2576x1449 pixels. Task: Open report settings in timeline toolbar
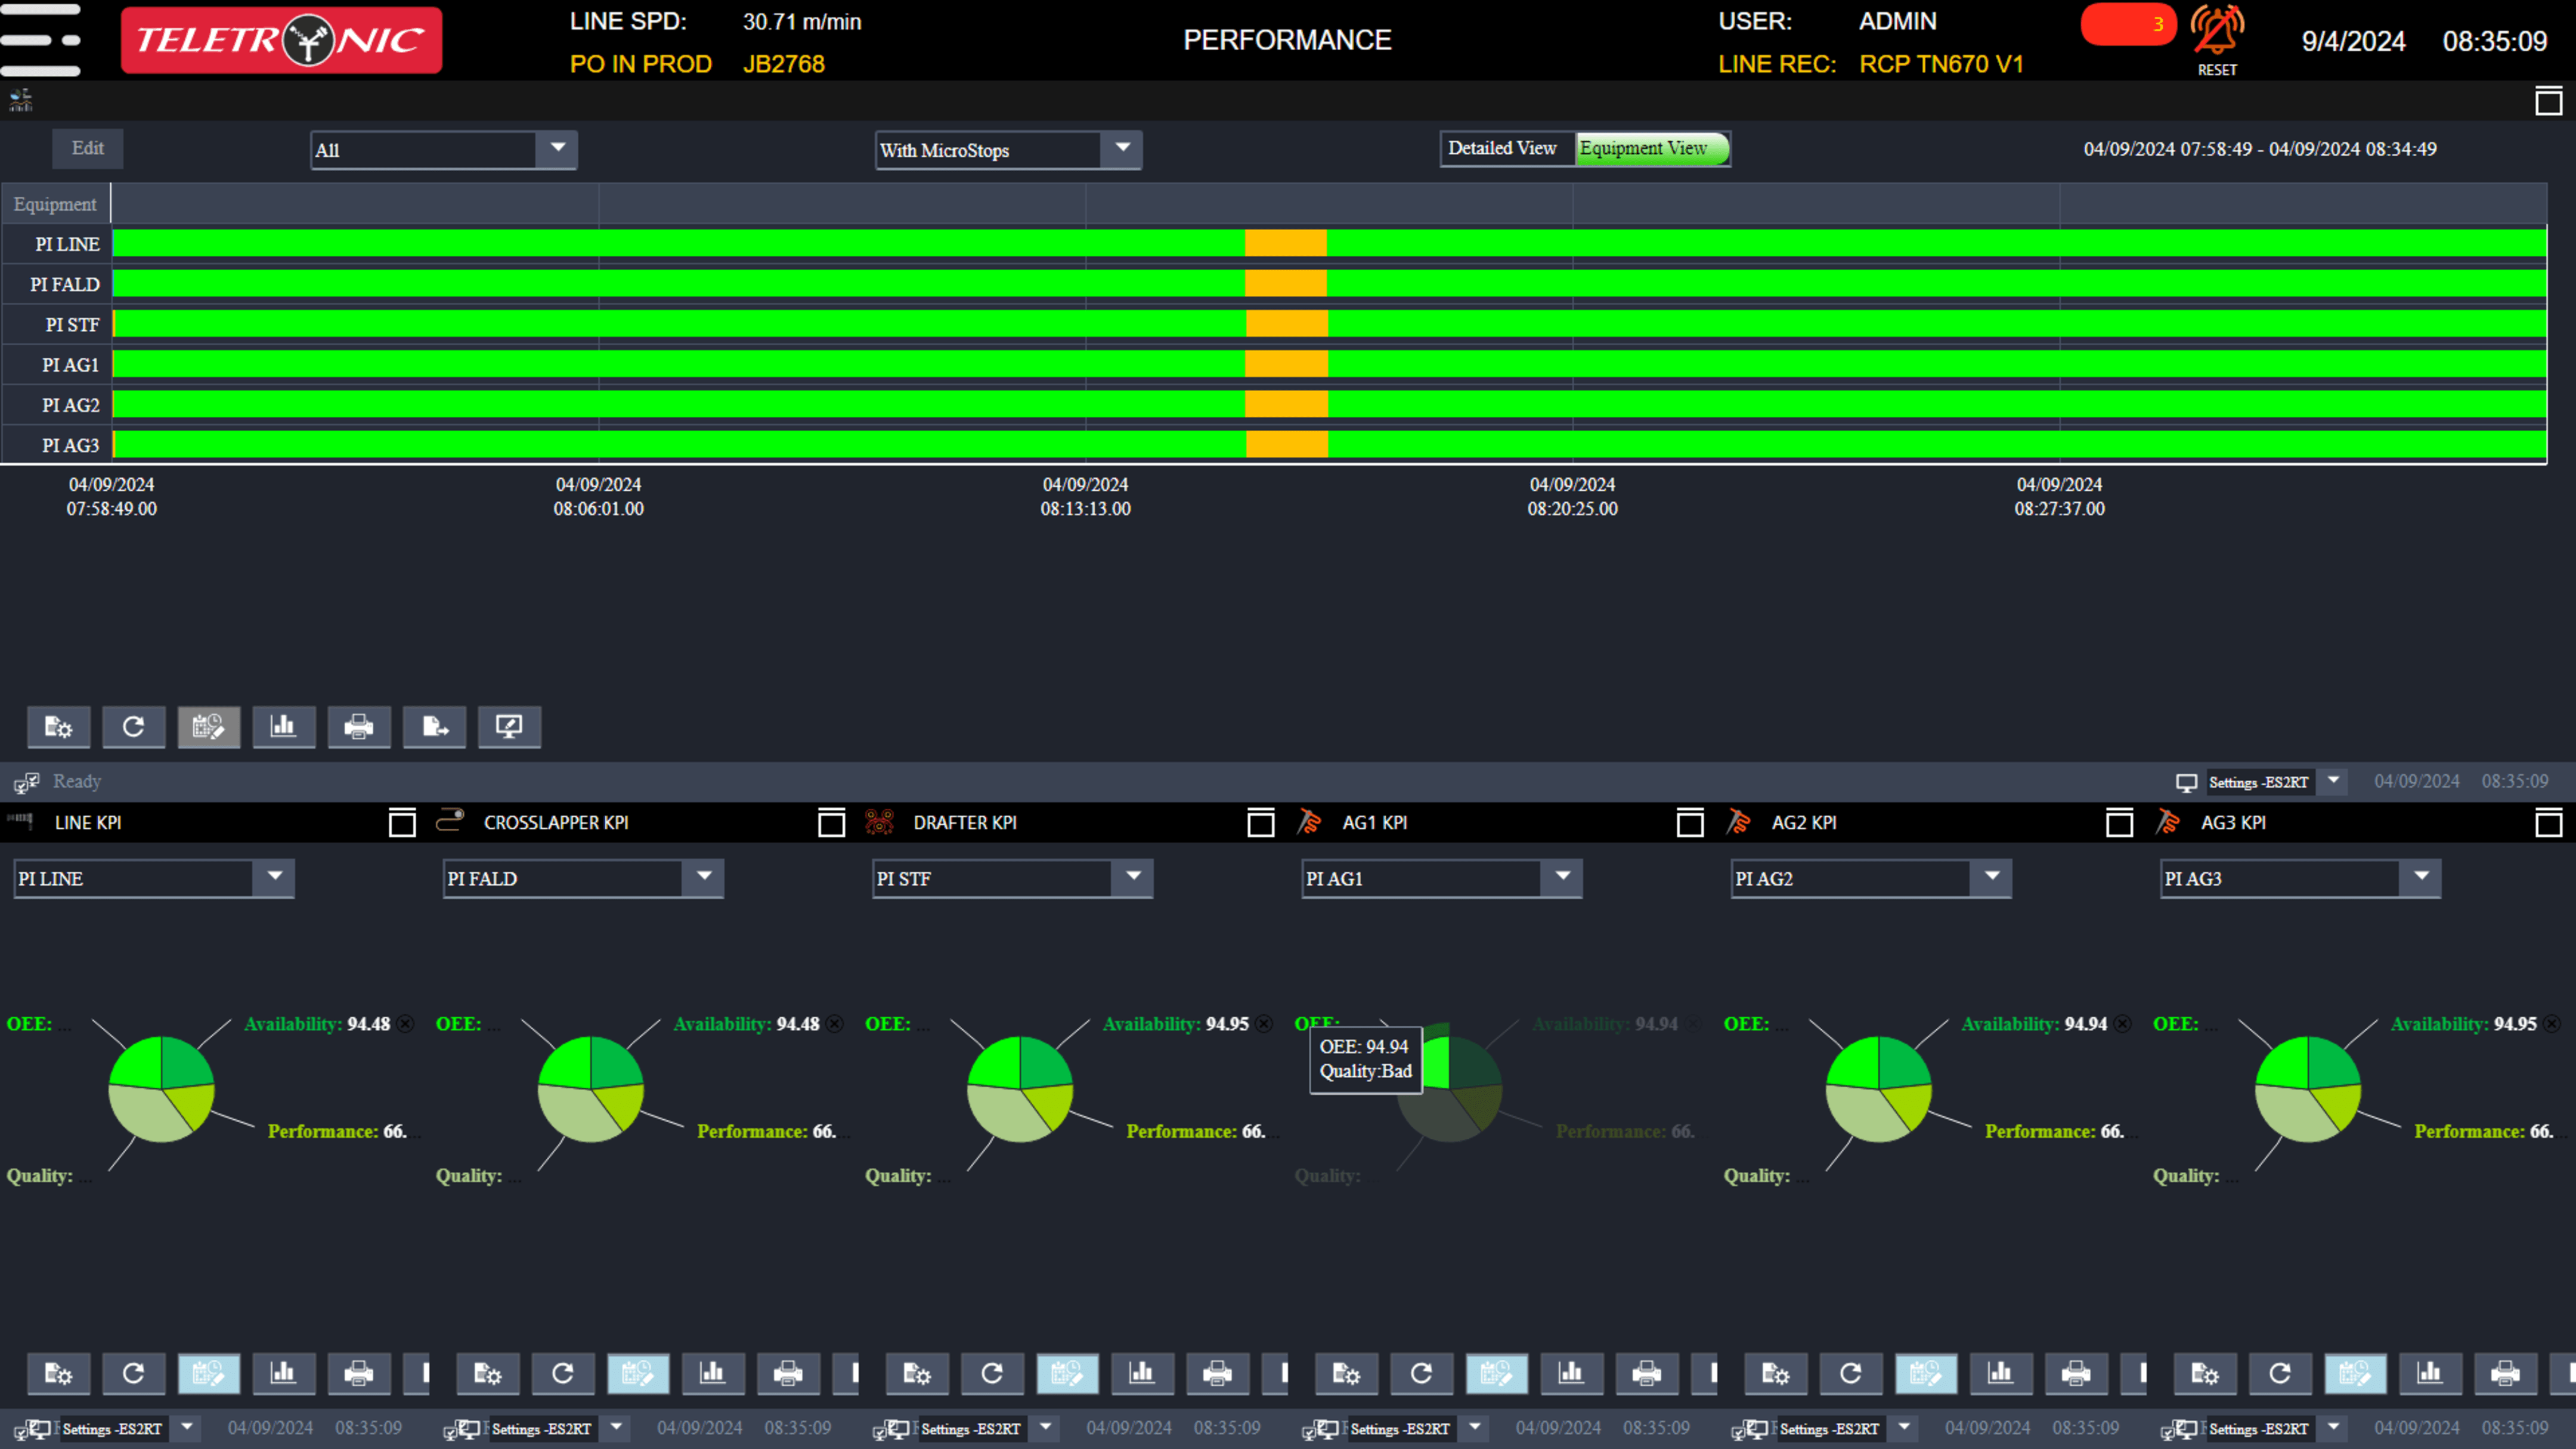(59, 727)
